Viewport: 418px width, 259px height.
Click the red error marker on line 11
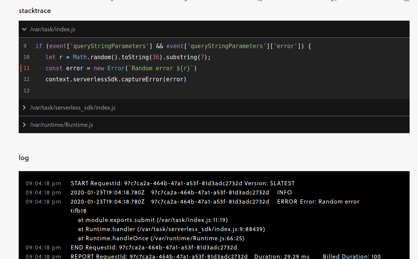[21, 68]
